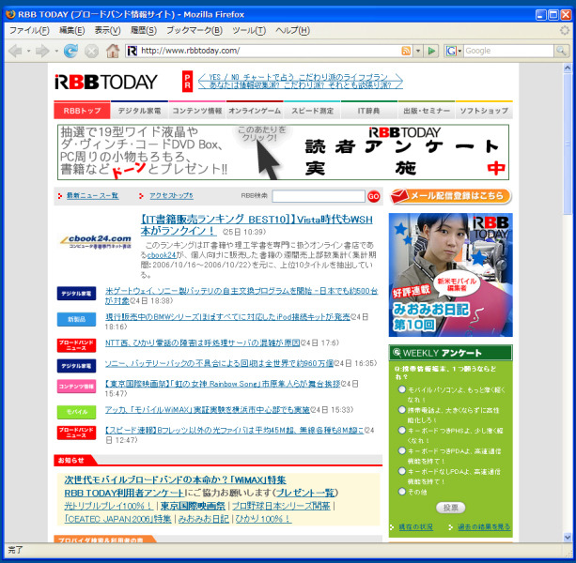Switch to the デジタル家電 tab

point(139,111)
